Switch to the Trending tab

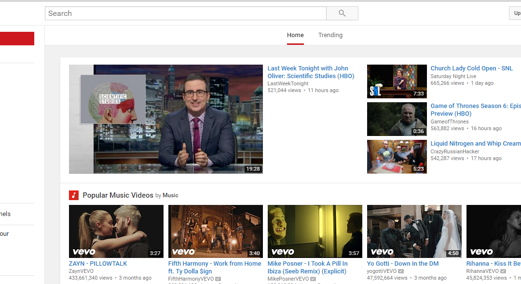coord(330,35)
